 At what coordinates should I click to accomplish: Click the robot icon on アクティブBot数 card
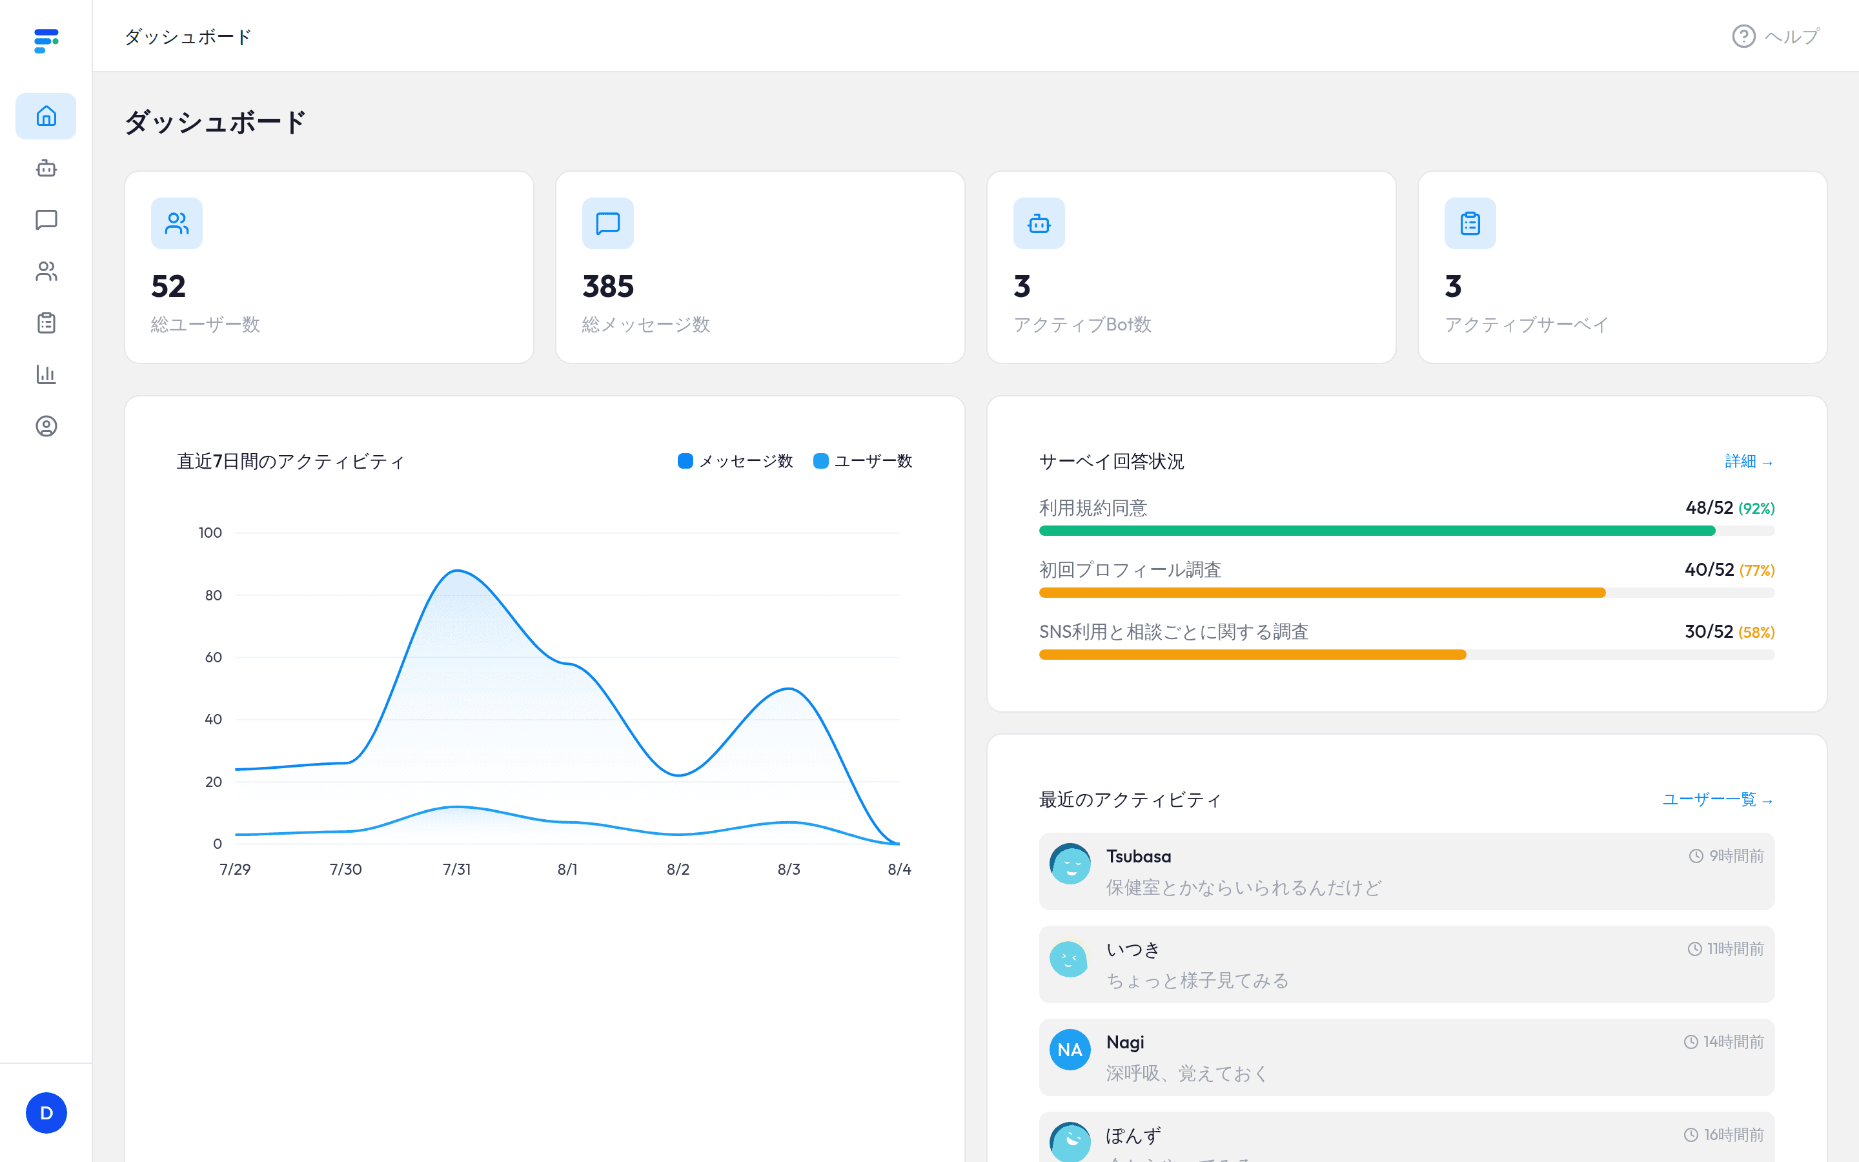1039,223
